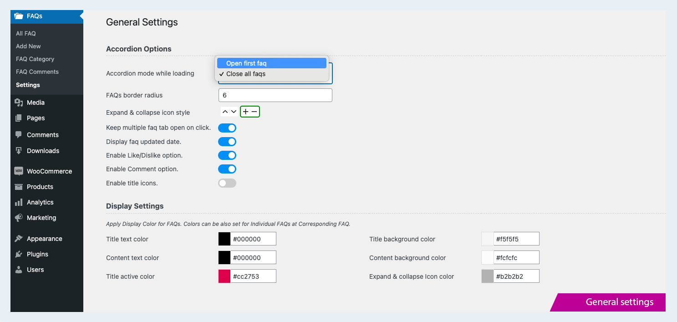Disable the Like/Dislike option toggle
The width and height of the screenshot is (677, 322).
pyautogui.click(x=227, y=155)
